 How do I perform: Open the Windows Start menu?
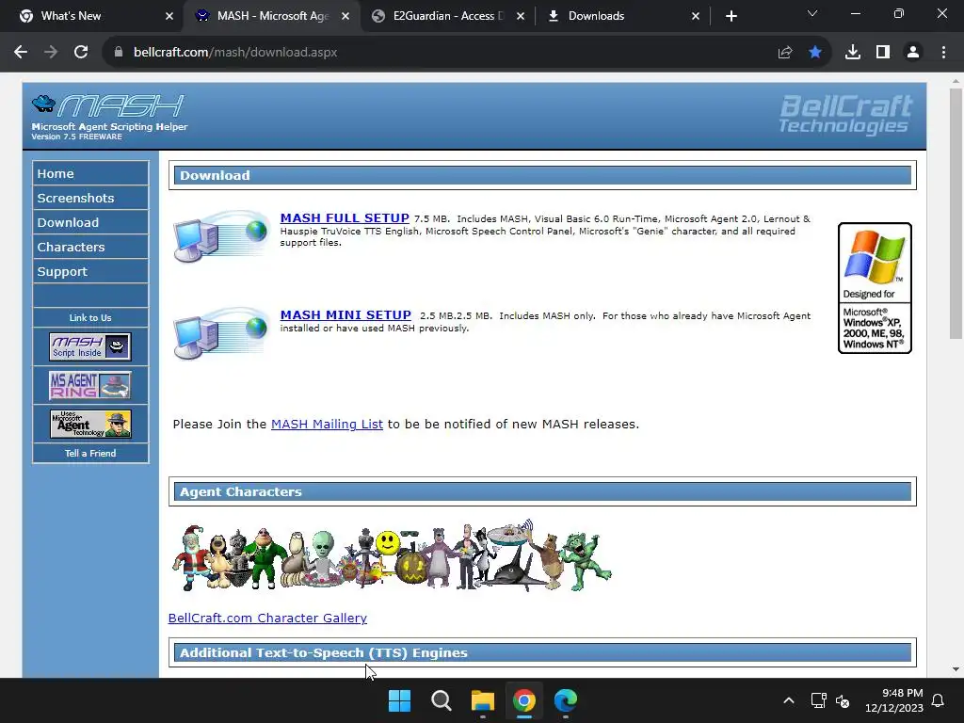[x=399, y=700]
